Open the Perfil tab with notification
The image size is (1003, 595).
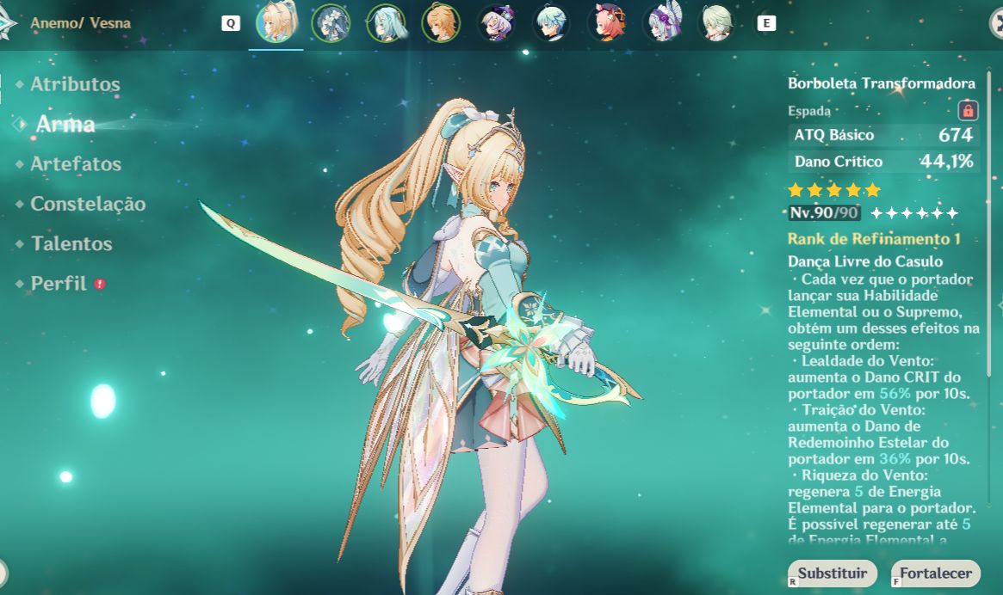[x=59, y=284]
